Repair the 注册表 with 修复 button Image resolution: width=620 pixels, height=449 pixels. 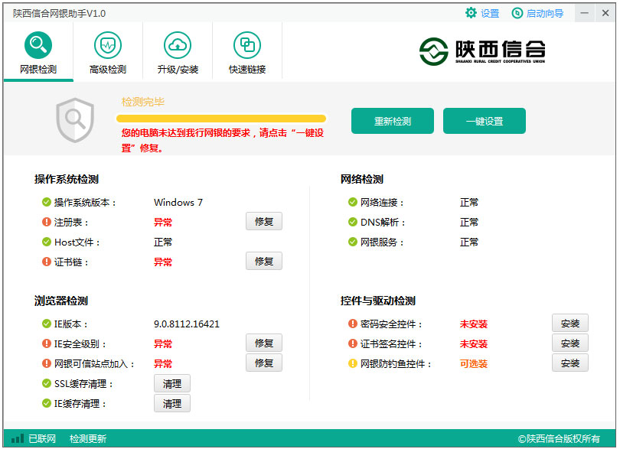click(x=264, y=222)
